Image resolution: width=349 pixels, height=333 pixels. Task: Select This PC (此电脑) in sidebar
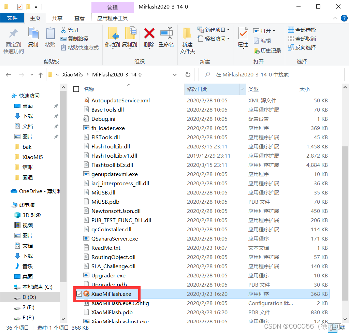point(23,205)
